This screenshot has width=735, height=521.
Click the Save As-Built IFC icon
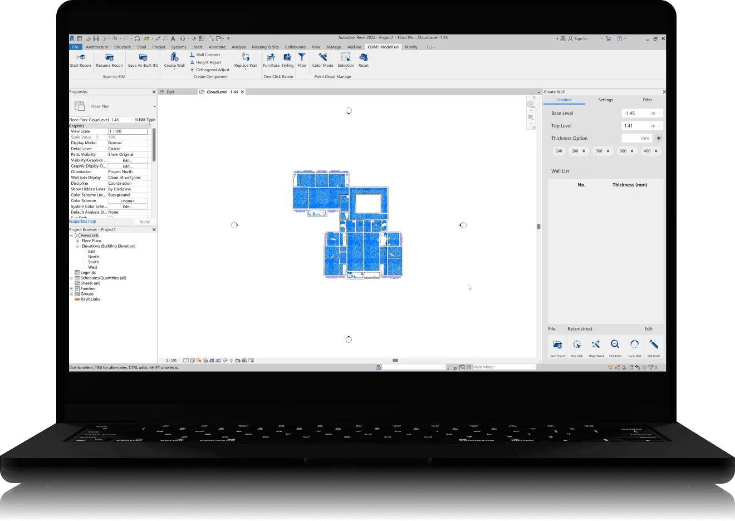[x=143, y=58]
